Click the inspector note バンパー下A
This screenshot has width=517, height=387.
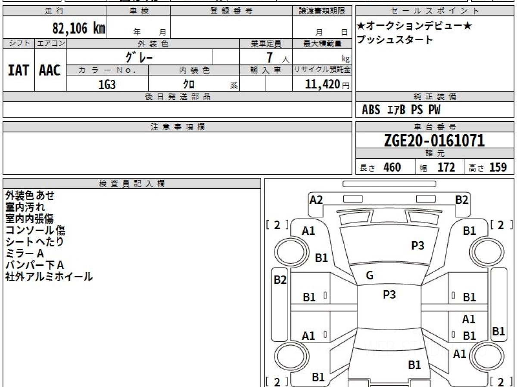pyautogui.click(x=34, y=265)
